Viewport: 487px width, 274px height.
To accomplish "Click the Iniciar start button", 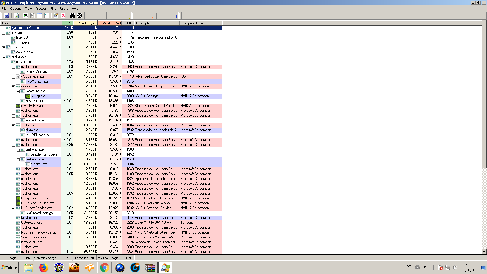I will coord(9,268).
